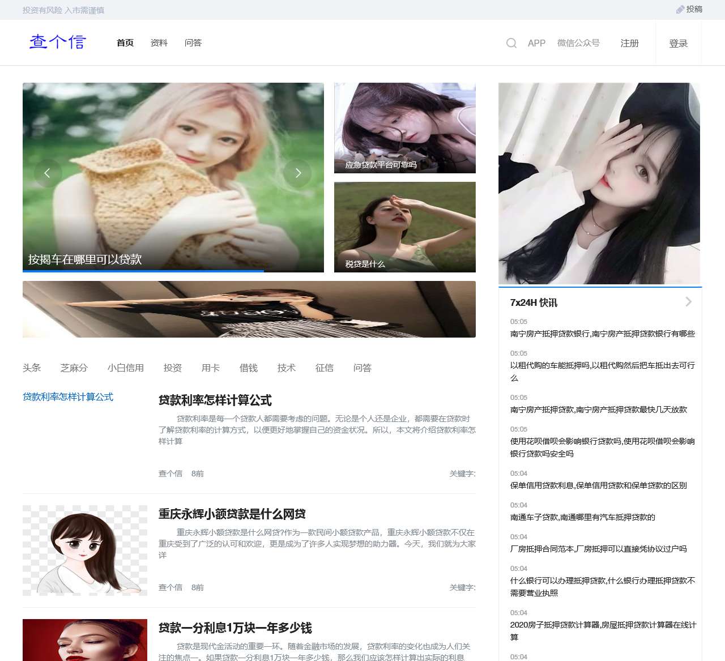Click the APP link in the header

[536, 42]
